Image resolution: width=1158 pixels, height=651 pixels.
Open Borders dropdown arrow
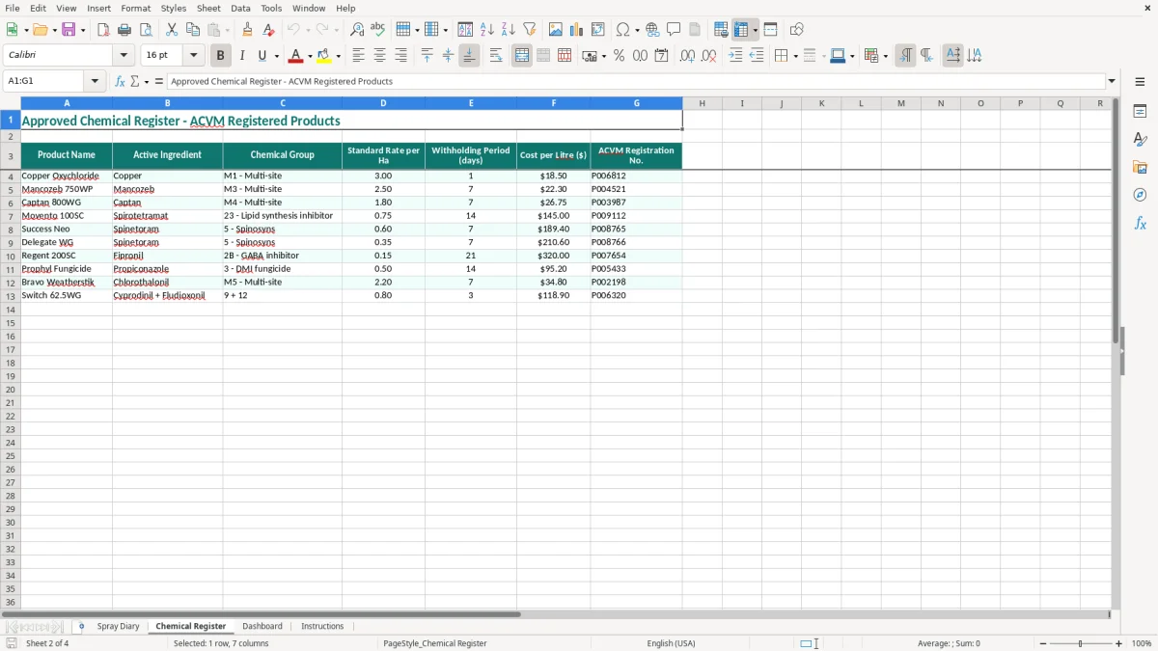(794, 56)
